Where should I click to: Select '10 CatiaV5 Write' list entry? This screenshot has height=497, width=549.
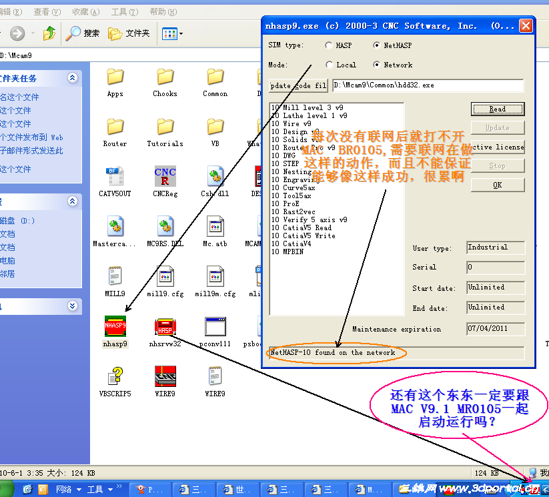coord(304,235)
